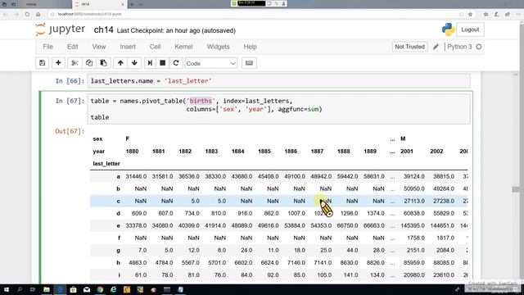524x295 pixels.
Task: Click into the In [67] pivot_table code cell
Action: [278, 109]
